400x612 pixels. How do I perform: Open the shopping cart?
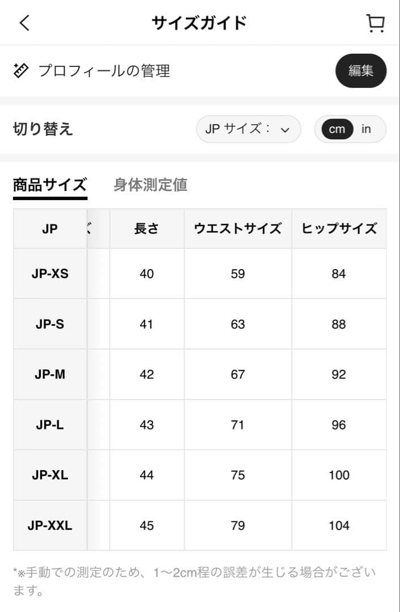pyautogui.click(x=375, y=23)
